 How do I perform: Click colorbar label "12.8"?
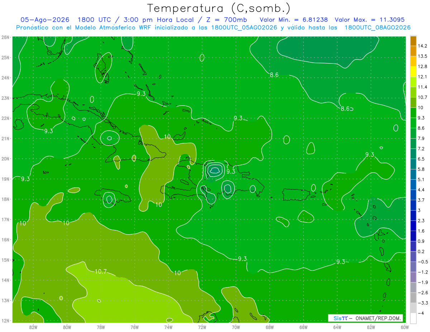(422, 67)
